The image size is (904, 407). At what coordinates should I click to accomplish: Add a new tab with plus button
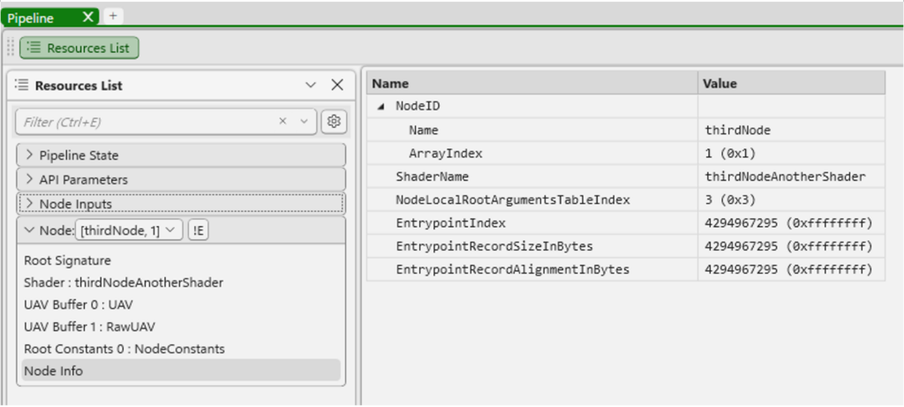[112, 16]
